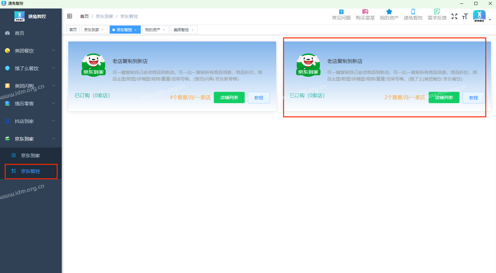Viewport: 496px width, 273px height.
Task: Click the 速兔智控 logo in sidebar
Action: click(20, 16)
